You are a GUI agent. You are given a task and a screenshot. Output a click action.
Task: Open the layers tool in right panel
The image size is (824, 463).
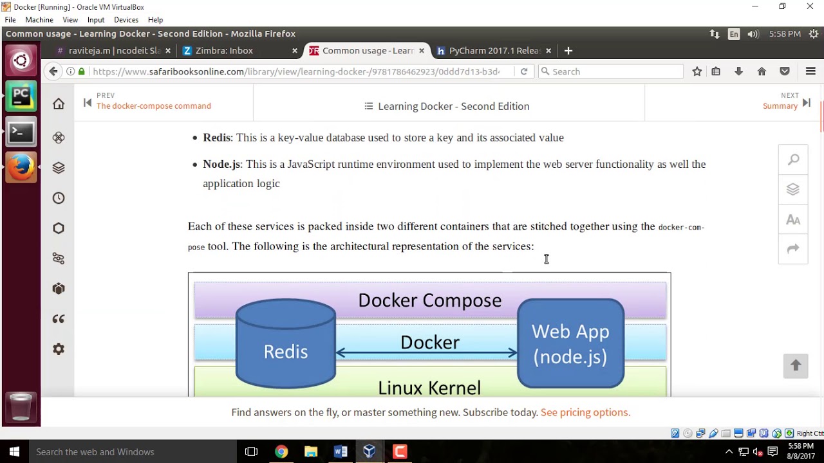click(793, 190)
